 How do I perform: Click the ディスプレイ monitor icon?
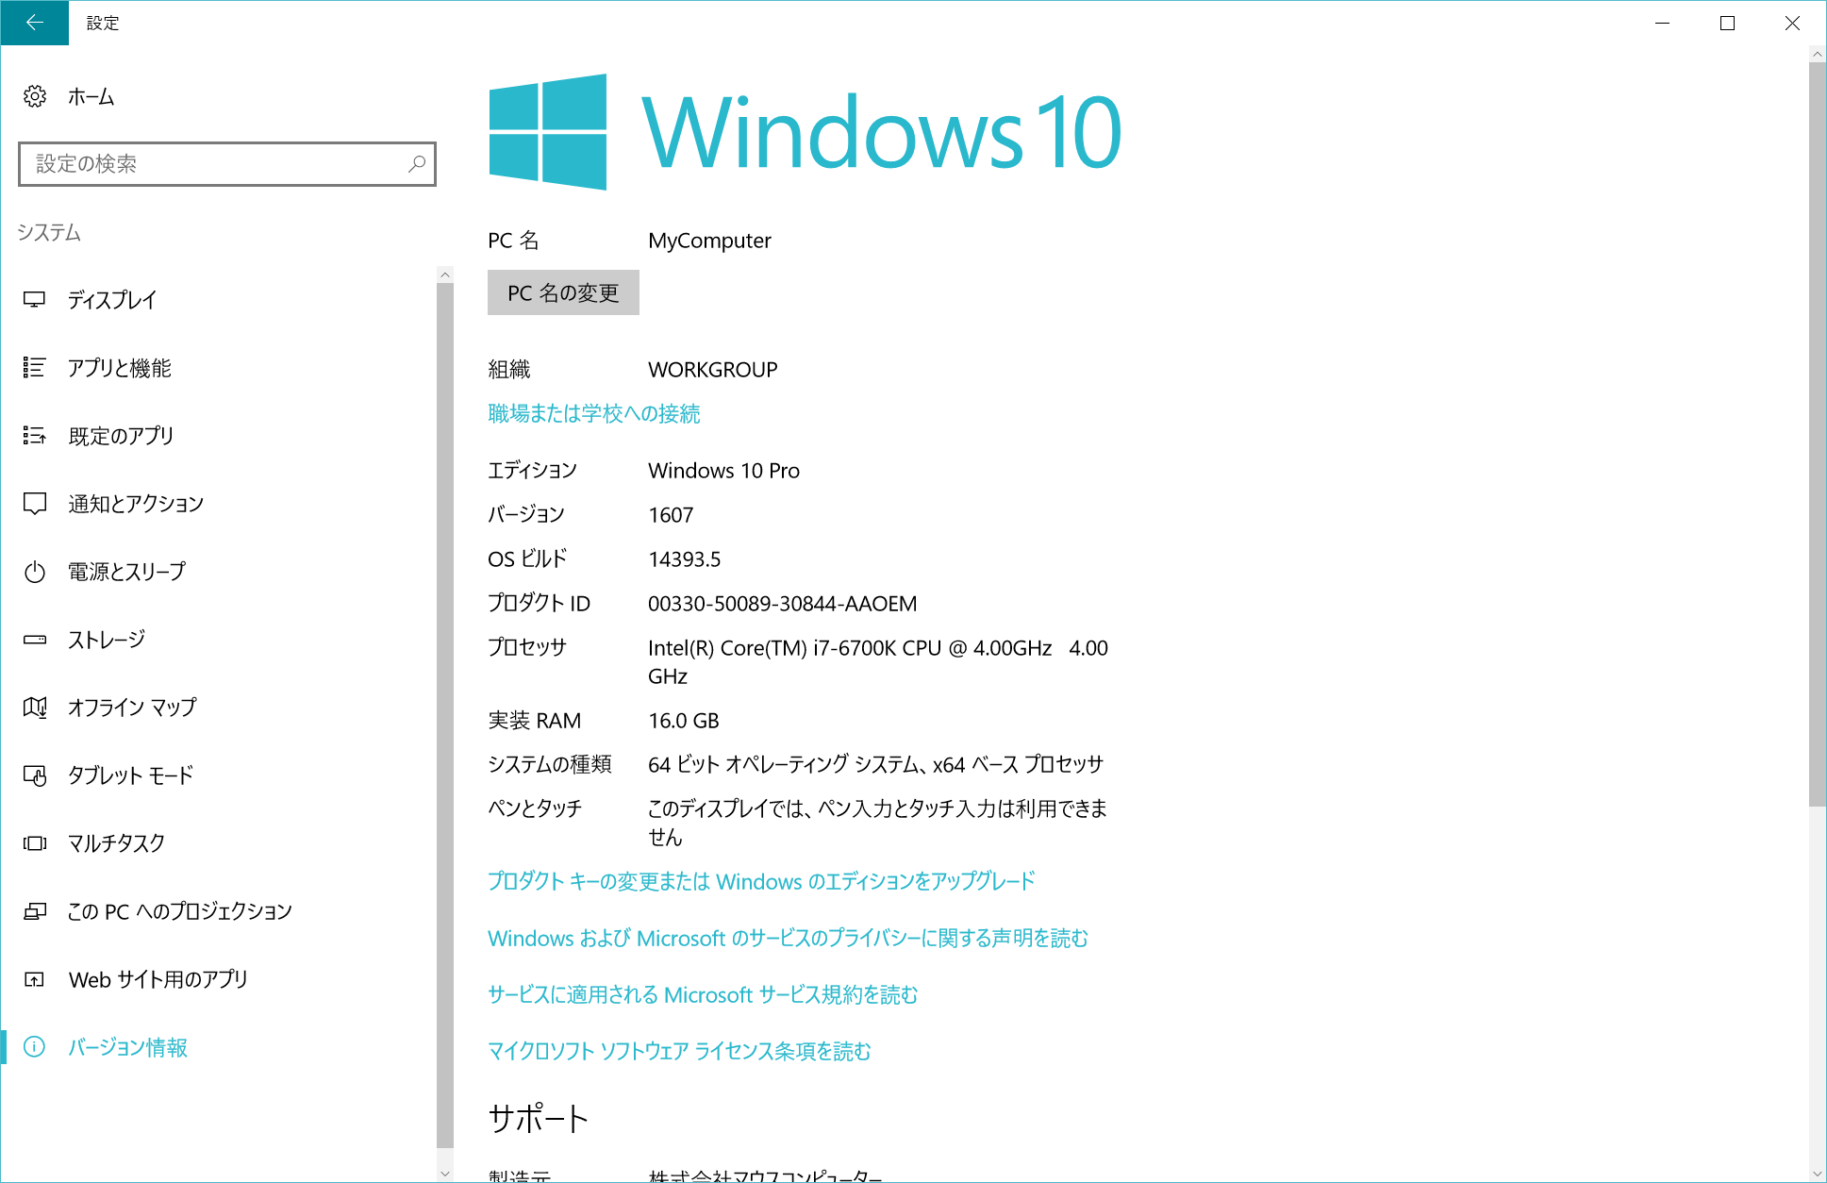pos(35,300)
